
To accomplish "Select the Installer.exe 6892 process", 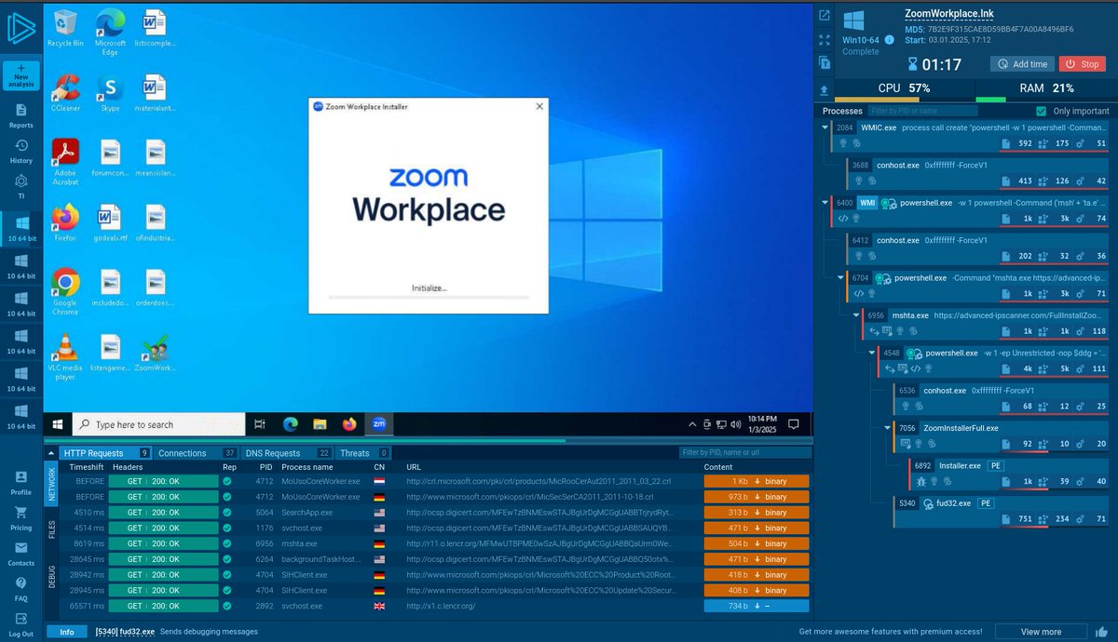I will click(x=1010, y=474).
